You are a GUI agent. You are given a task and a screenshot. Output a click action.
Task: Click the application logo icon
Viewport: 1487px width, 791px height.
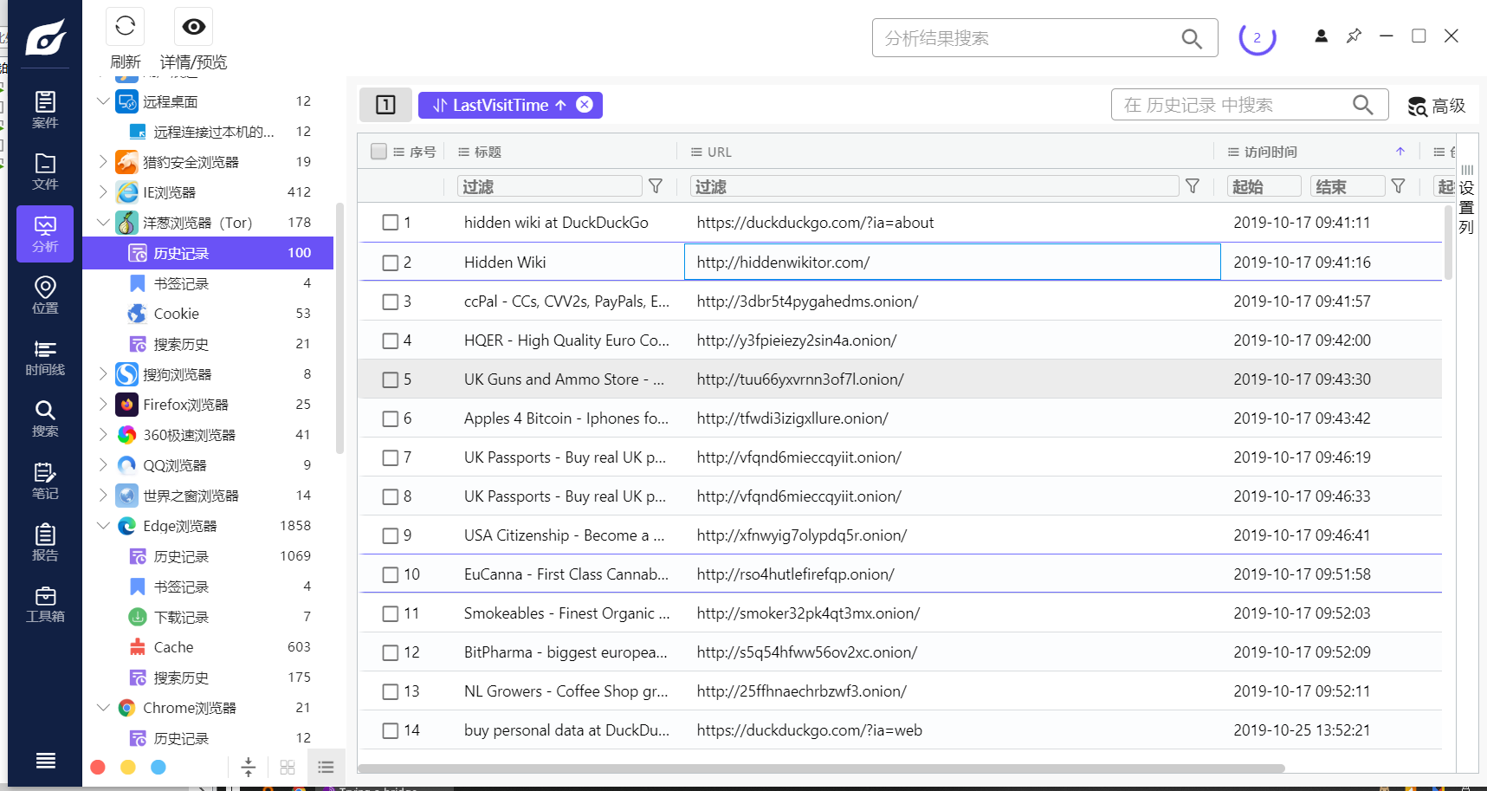(45, 37)
